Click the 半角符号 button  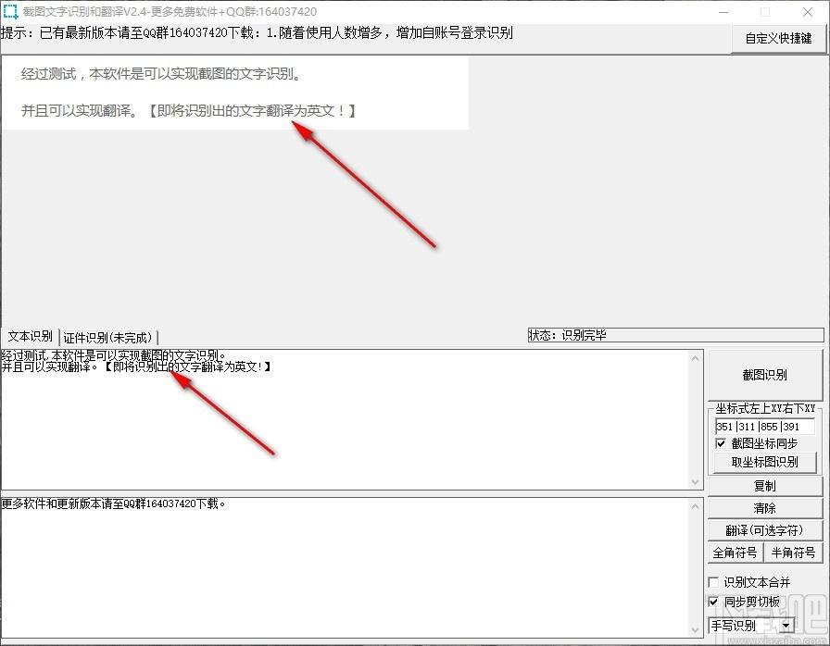[794, 553]
